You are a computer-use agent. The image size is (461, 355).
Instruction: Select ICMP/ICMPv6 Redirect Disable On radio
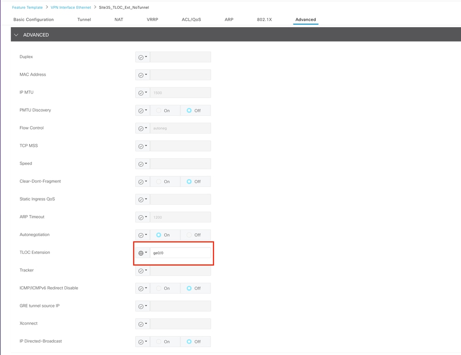pyautogui.click(x=159, y=288)
